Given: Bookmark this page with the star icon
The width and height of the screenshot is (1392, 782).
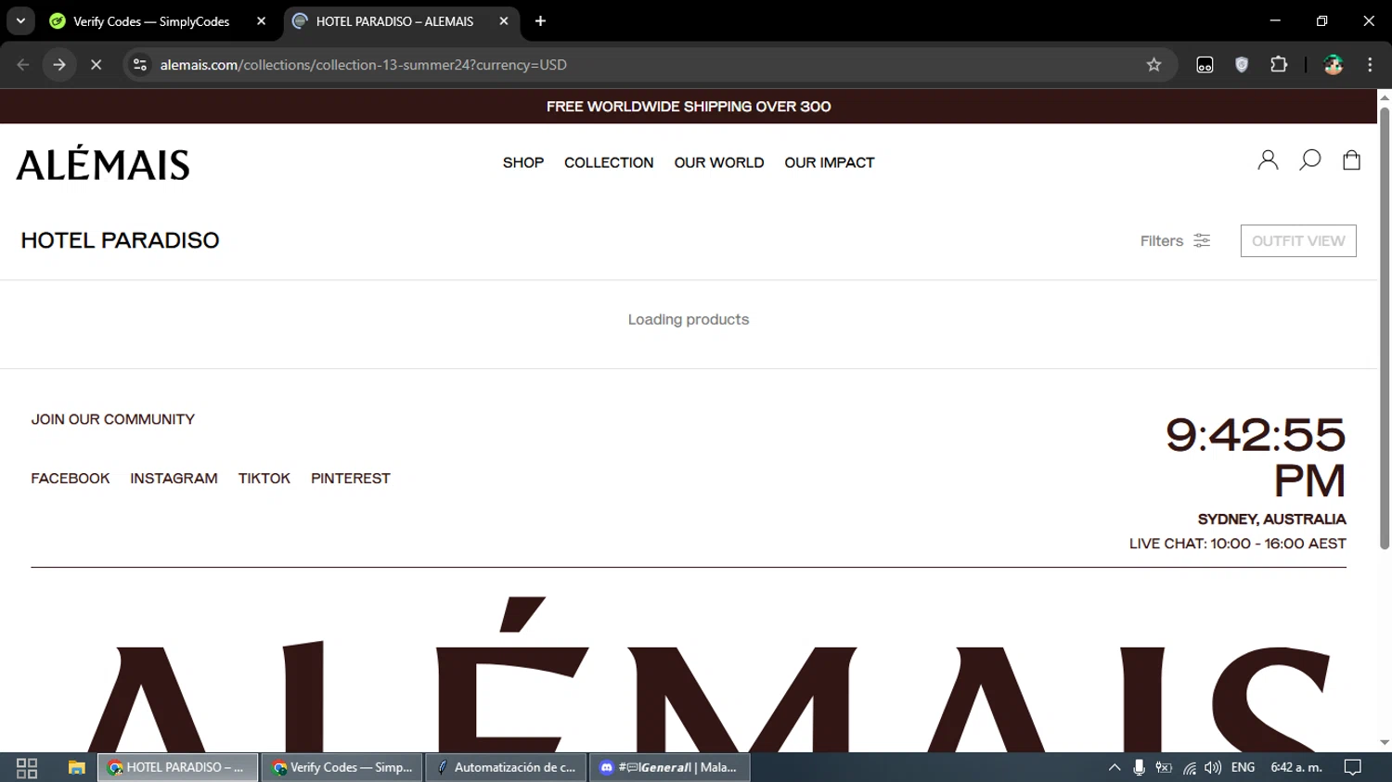Looking at the screenshot, I should coord(1154,65).
